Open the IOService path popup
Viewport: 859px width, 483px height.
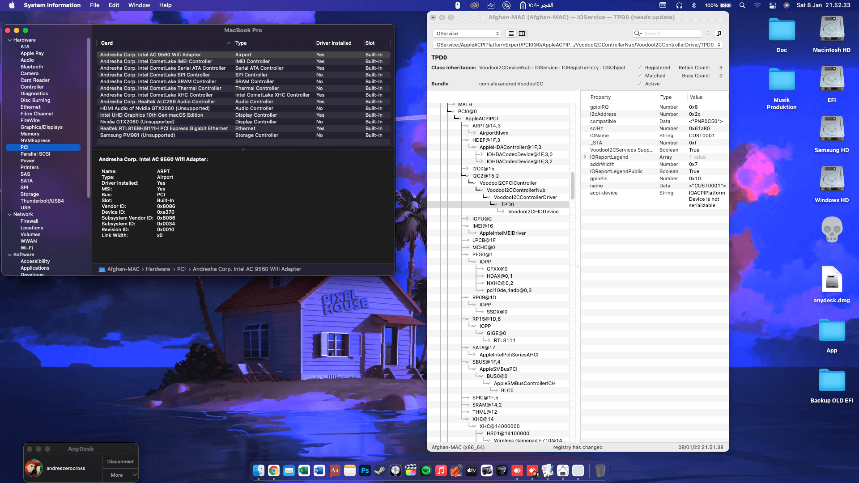[577, 45]
